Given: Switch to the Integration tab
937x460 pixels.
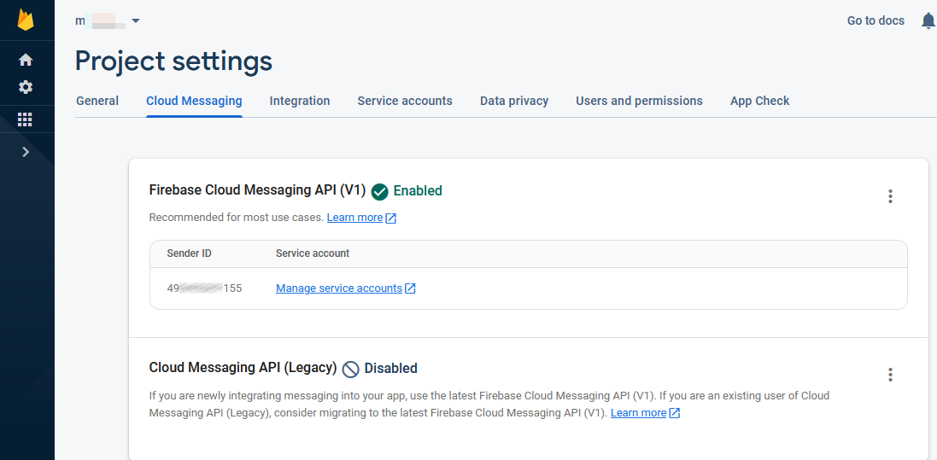Looking at the screenshot, I should (x=300, y=101).
